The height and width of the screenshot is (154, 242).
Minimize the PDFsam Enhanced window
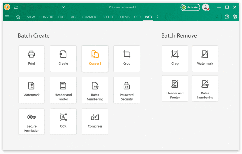pos(219,7)
